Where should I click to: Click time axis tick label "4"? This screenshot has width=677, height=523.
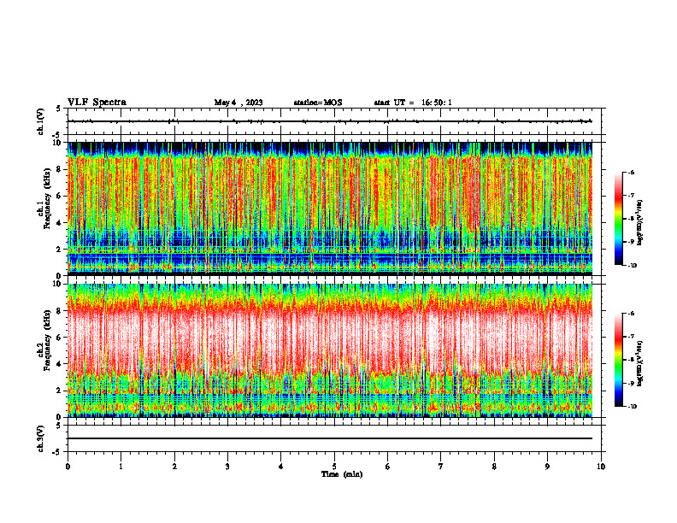281,467
